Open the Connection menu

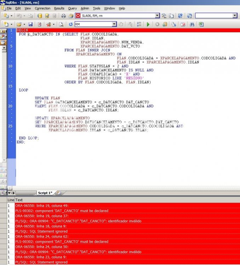coord(42,8)
